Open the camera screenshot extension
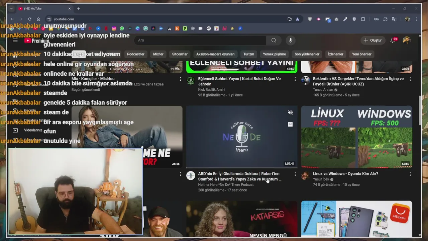 pos(336,19)
